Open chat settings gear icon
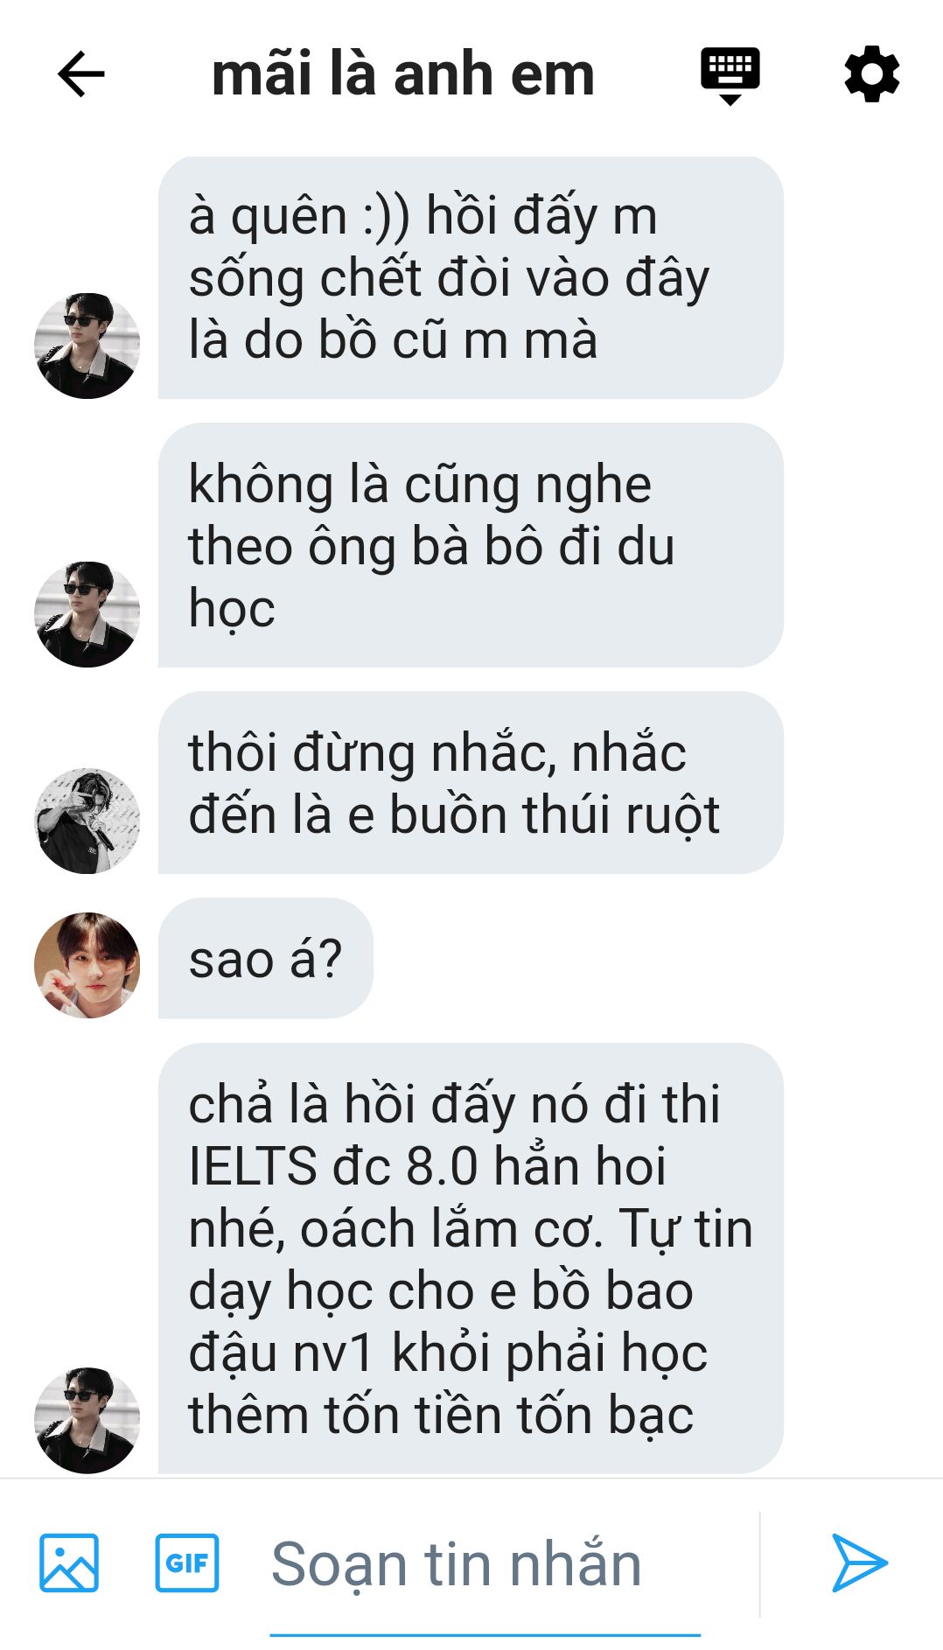943x1650 pixels. click(x=872, y=75)
